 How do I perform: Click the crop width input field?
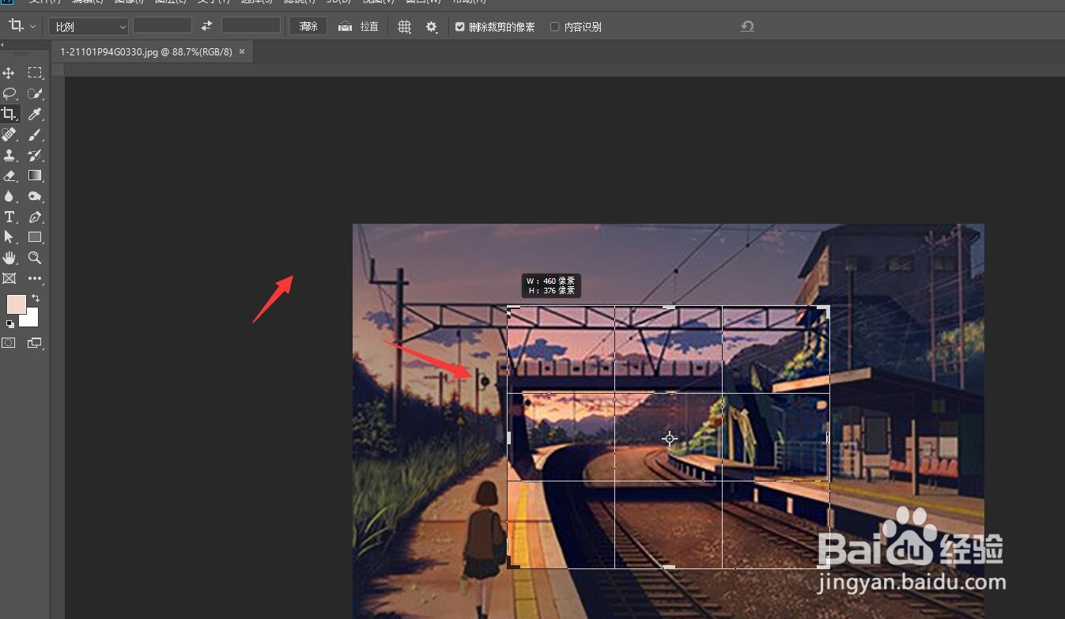tap(162, 26)
